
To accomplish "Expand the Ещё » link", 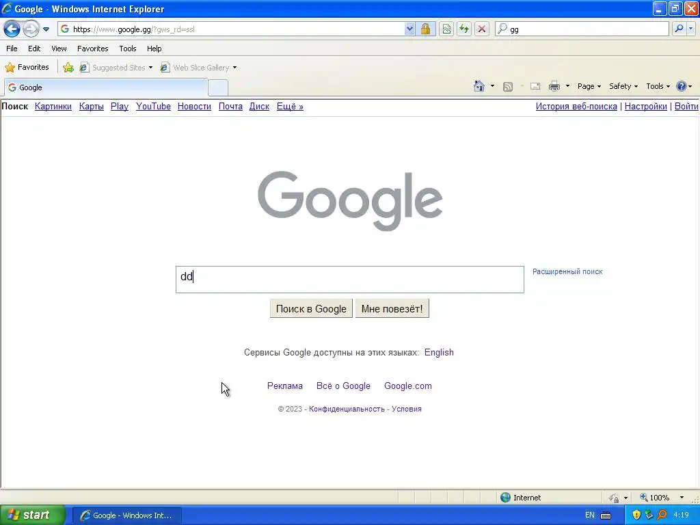I will 290,106.
